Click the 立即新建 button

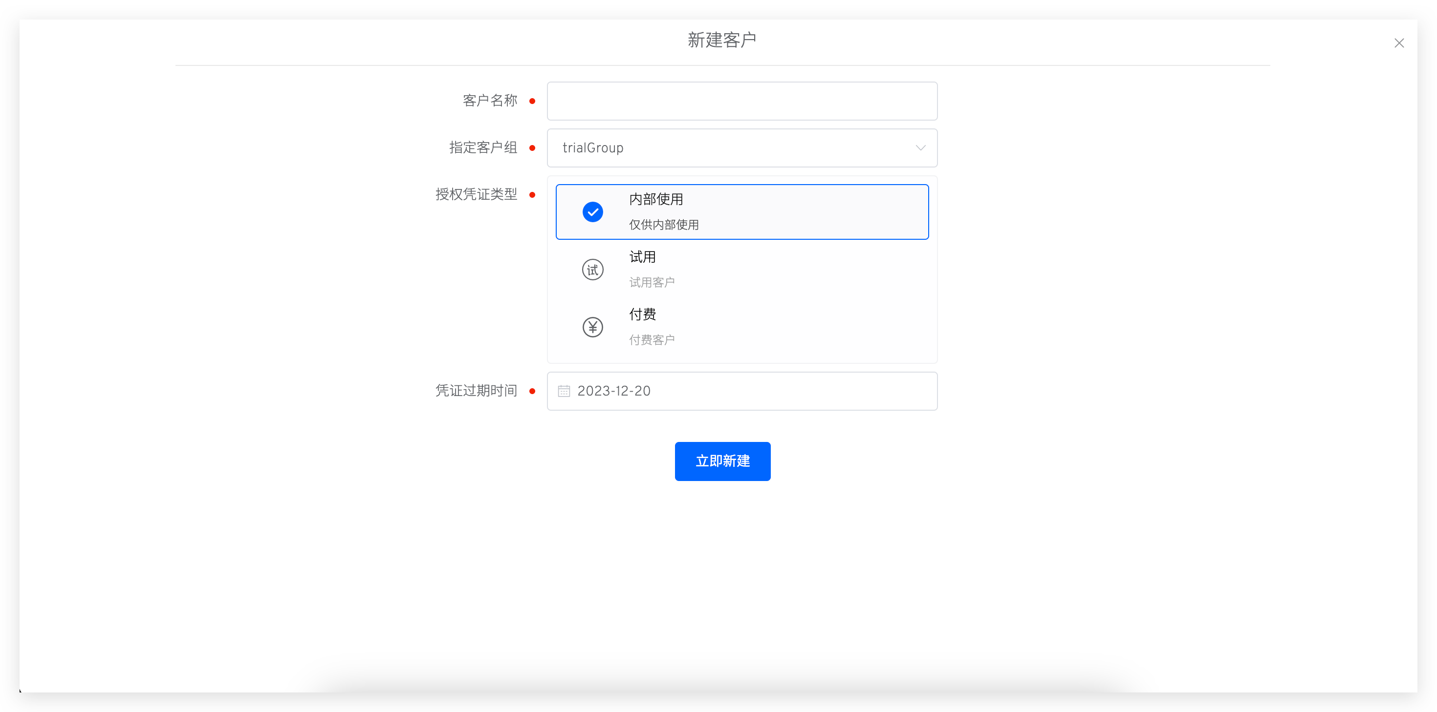pos(722,461)
